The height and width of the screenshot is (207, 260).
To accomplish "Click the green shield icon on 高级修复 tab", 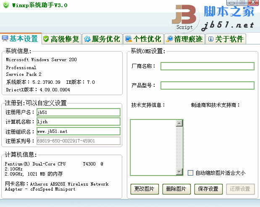I will pyautogui.click(x=46, y=39).
